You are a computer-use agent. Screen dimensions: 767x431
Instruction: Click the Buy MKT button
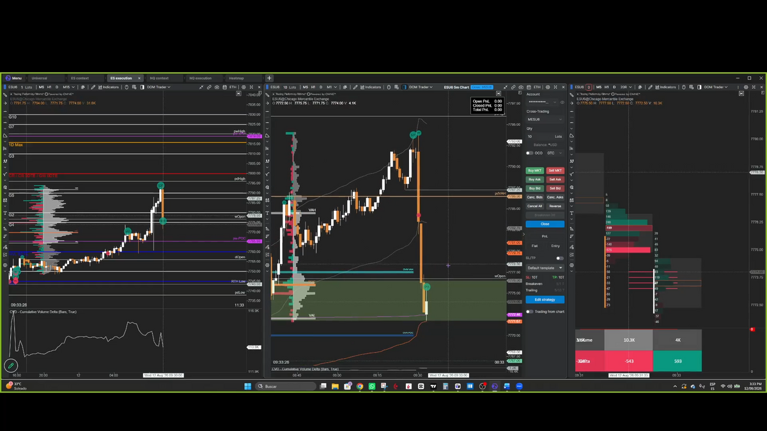(535, 170)
